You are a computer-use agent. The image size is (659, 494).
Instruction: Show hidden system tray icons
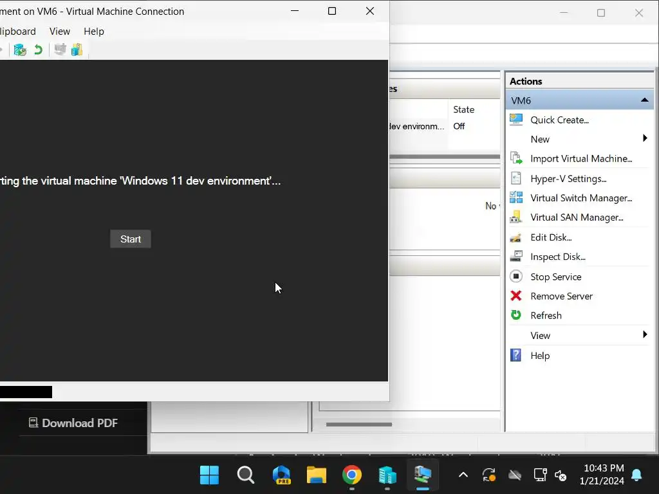[x=463, y=475]
